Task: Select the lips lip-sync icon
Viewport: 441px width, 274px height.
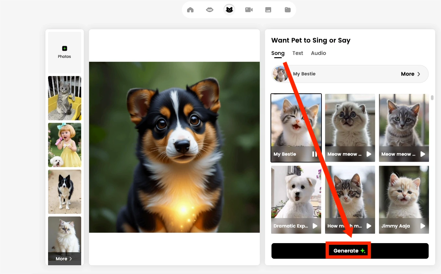Action: tap(210, 9)
